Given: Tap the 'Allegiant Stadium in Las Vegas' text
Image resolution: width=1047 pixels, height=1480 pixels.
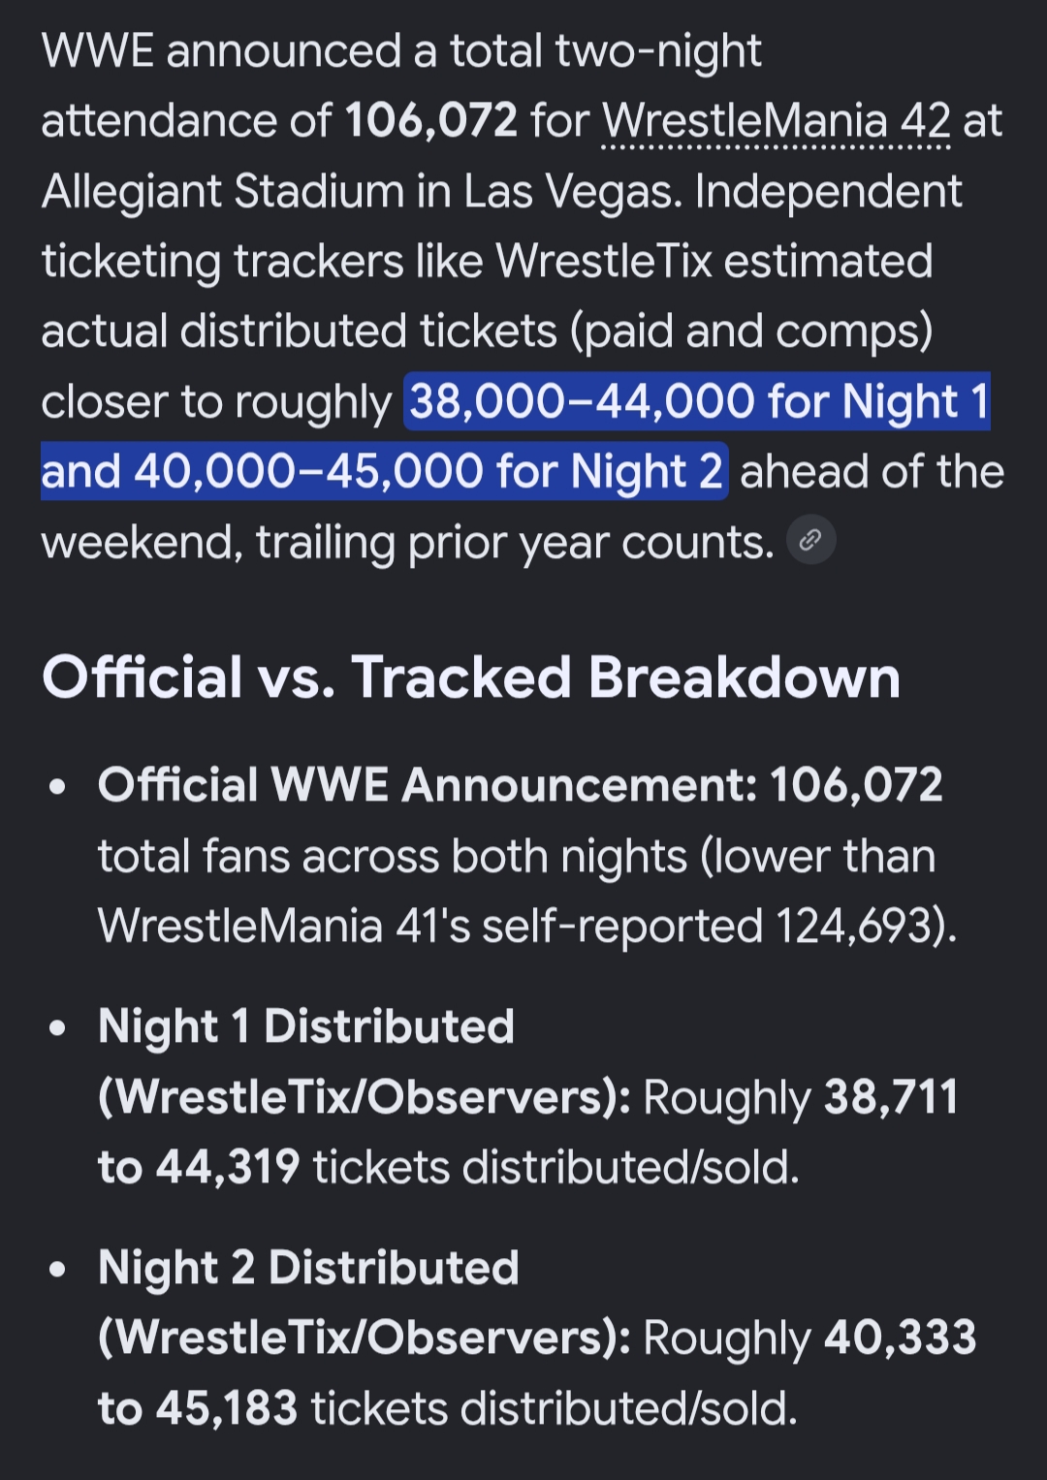Looking at the screenshot, I should (362, 192).
